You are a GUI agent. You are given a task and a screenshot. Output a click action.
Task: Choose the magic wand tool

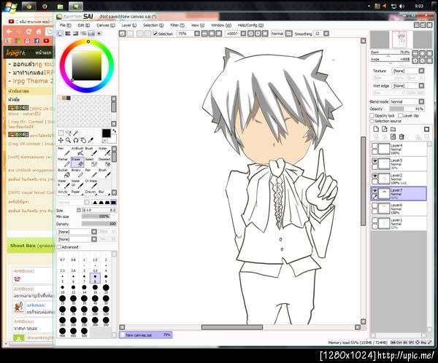(75, 133)
